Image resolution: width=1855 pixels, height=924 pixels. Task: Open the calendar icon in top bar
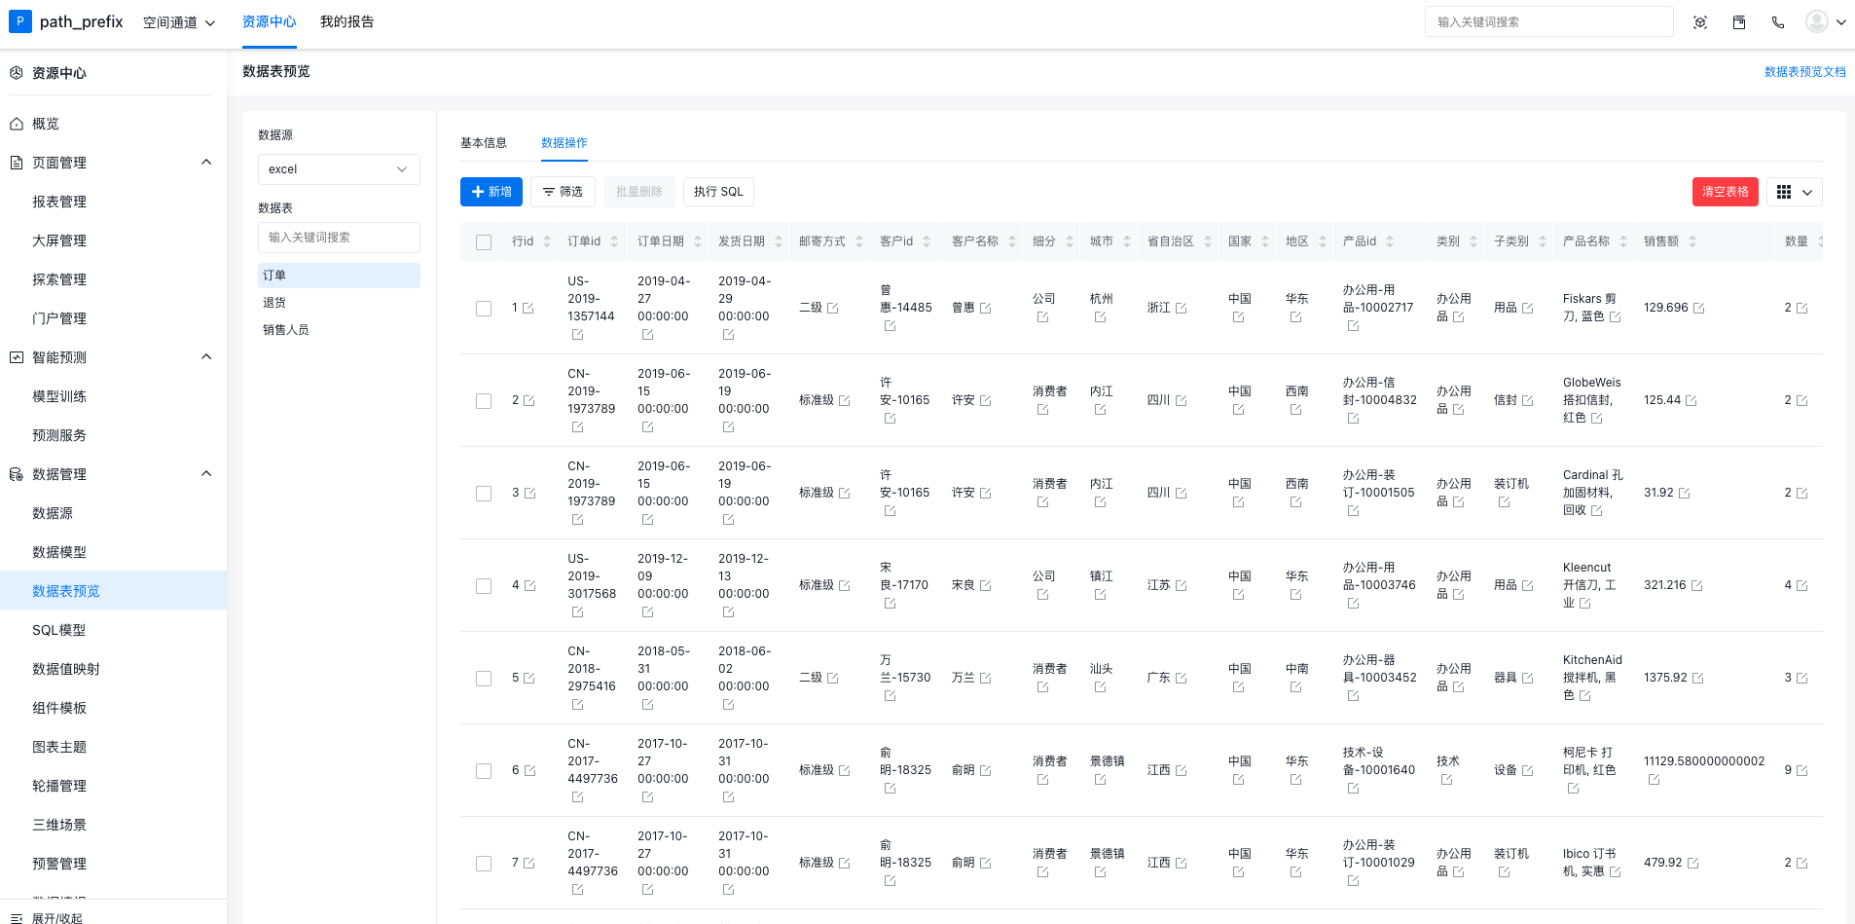(x=1739, y=22)
